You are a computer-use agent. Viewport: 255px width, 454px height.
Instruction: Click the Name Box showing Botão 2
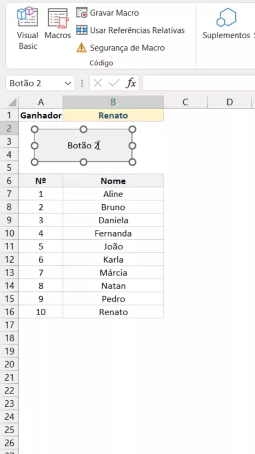(35, 83)
